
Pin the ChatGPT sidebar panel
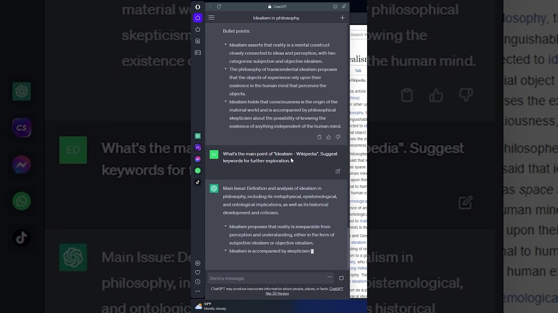(344, 7)
